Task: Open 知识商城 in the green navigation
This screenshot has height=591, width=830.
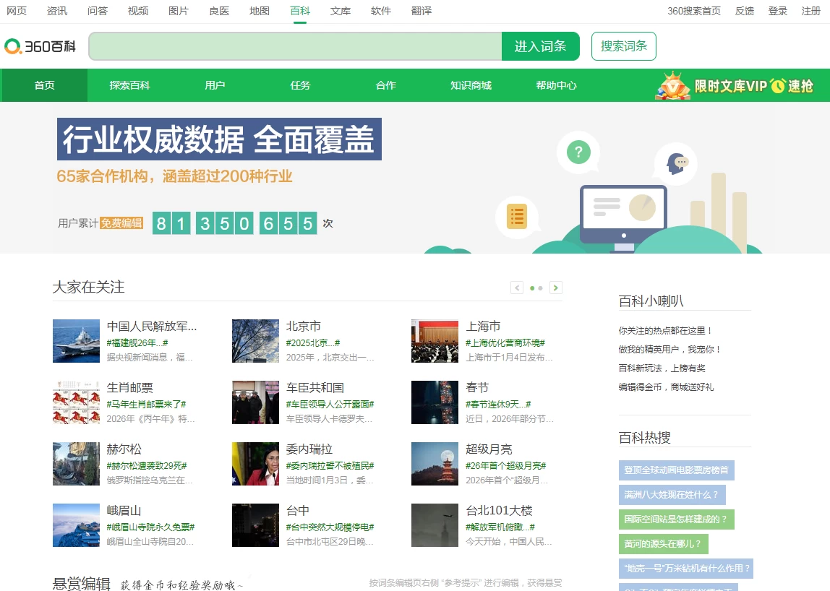Action: click(x=471, y=85)
